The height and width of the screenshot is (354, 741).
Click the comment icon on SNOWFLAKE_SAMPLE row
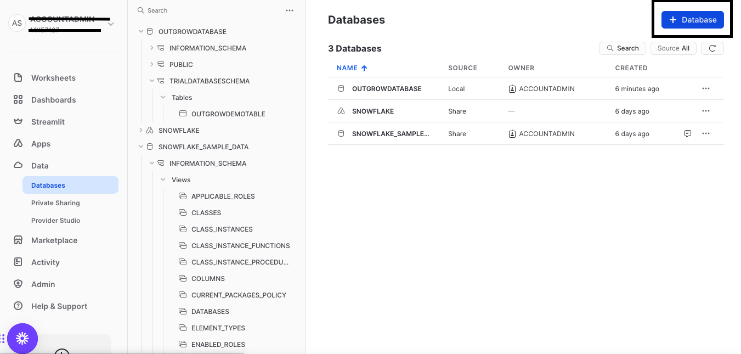[x=687, y=134]
